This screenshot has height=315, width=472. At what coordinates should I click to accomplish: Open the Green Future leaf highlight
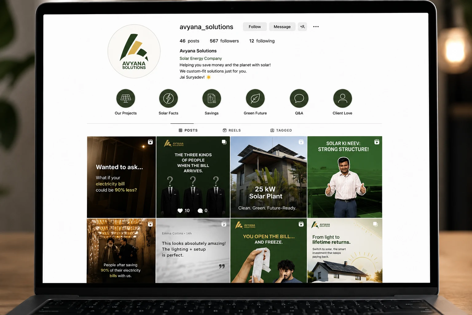[x=255, y=98]
